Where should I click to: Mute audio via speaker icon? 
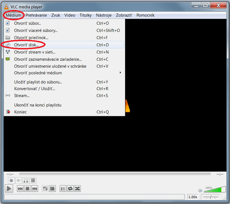[x=200, y=190]
